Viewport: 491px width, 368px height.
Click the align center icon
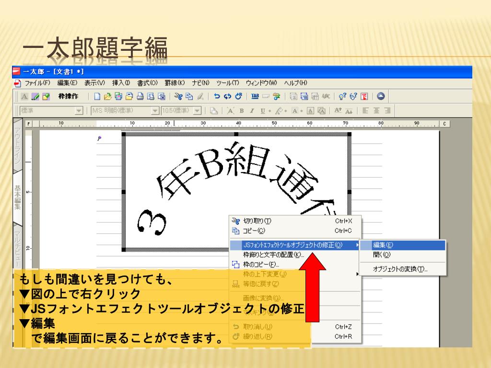pyautogui.click(x=376, y=111)
